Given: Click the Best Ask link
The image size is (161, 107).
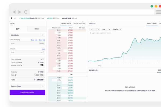Looking at the screenshot, I should 34,40.
